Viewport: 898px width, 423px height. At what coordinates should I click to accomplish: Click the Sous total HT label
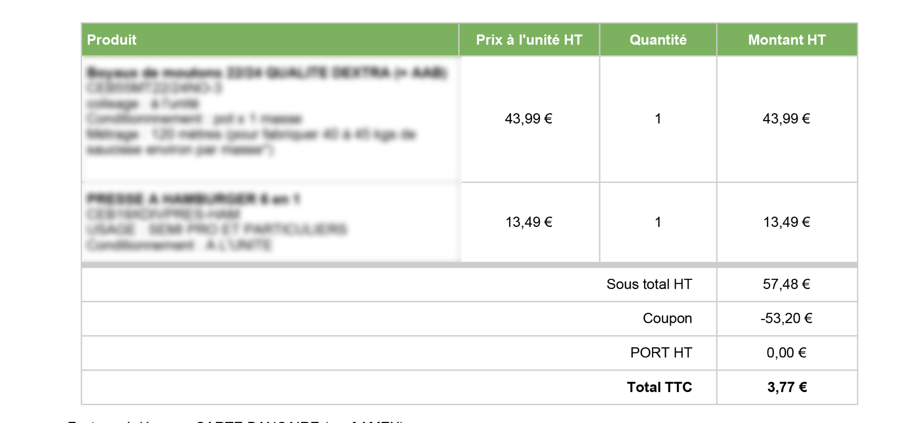point(649,284)
